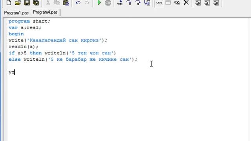Switch to Program1.pas tab

[16, 13]
